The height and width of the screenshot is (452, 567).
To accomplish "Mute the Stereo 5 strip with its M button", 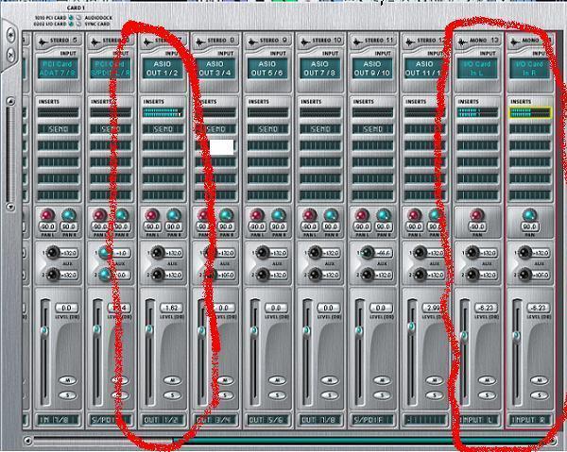I will click(68, 380).
